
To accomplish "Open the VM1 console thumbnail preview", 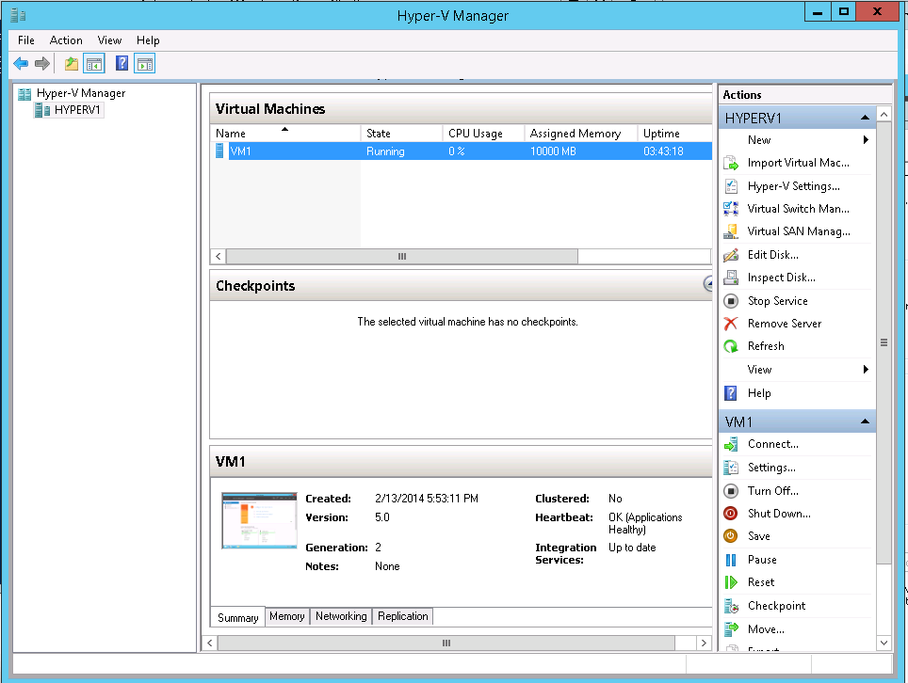I will click(x=259, y=520).
